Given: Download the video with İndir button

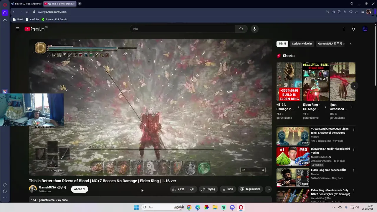Looking at the screenshot, I should 228,189.
